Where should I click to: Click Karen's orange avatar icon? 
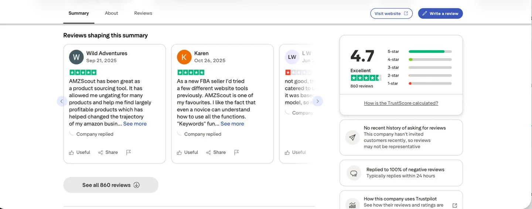(184, 57)
